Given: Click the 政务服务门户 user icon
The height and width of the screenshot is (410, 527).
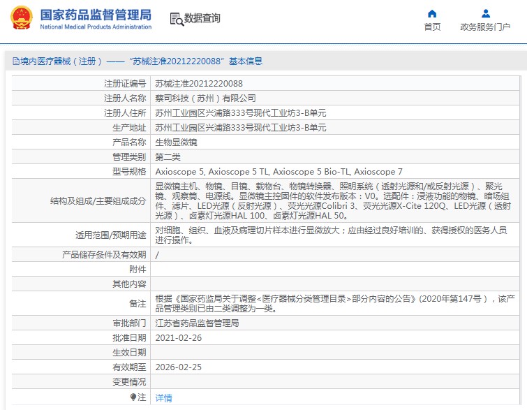Looking at the screenshot, I should click(485, 13).
